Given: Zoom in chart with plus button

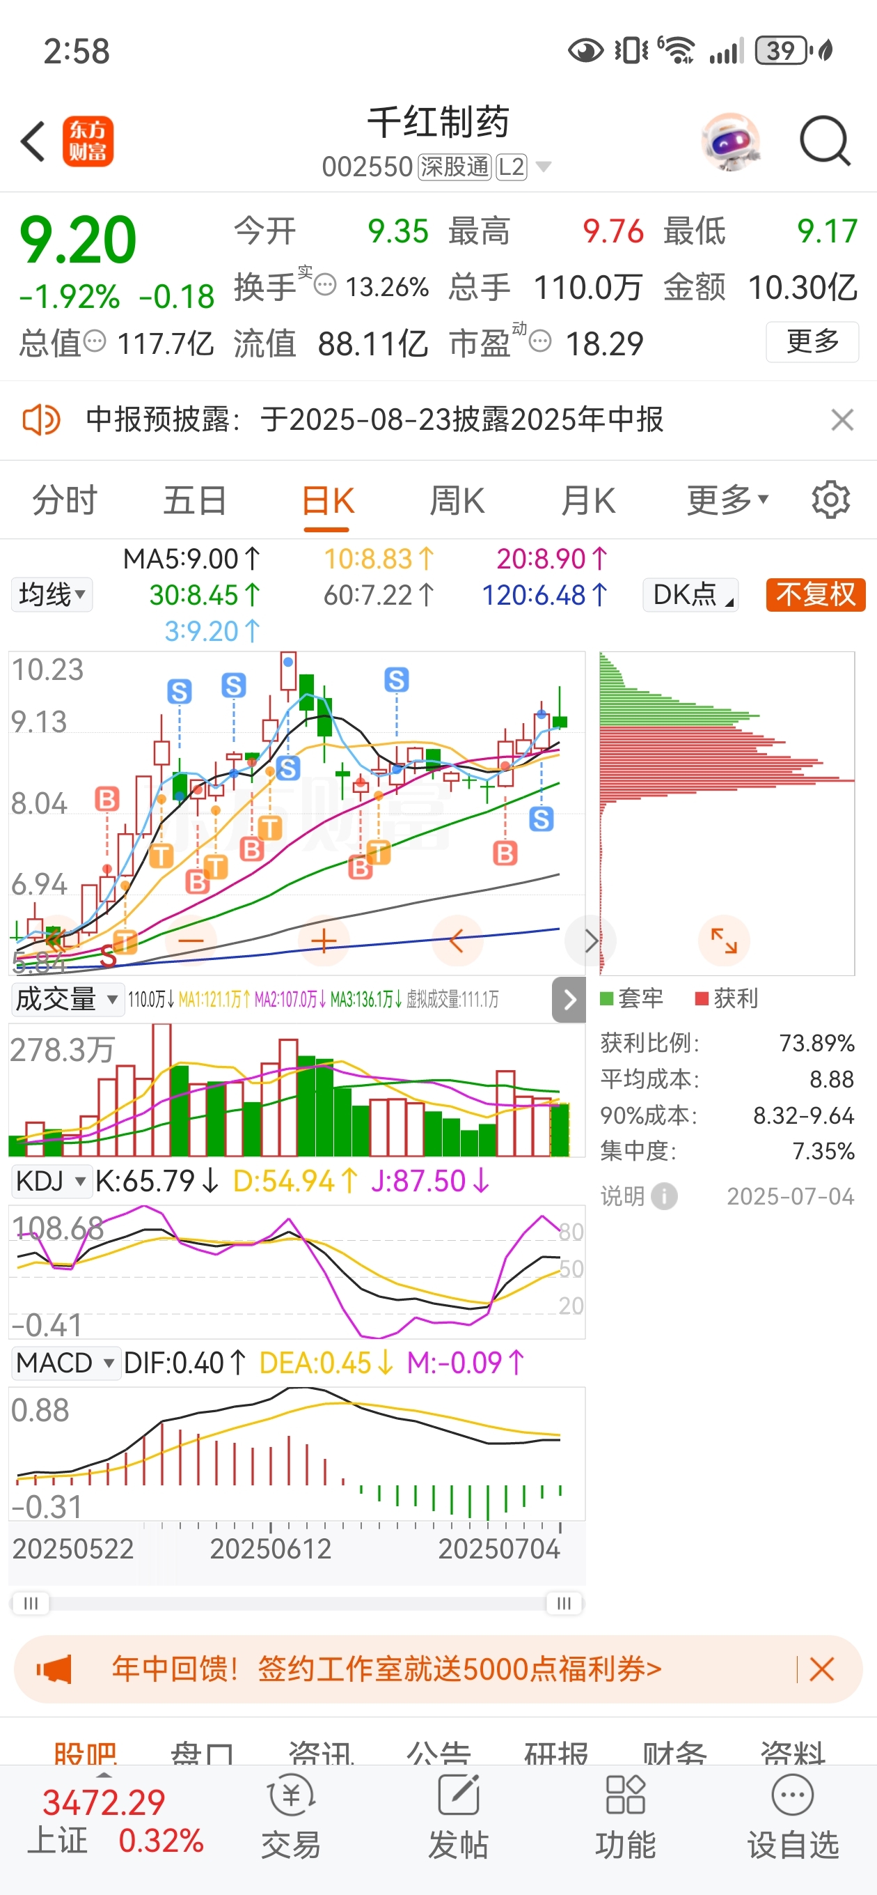Looking at the screenshot, I should pos(324,940).
